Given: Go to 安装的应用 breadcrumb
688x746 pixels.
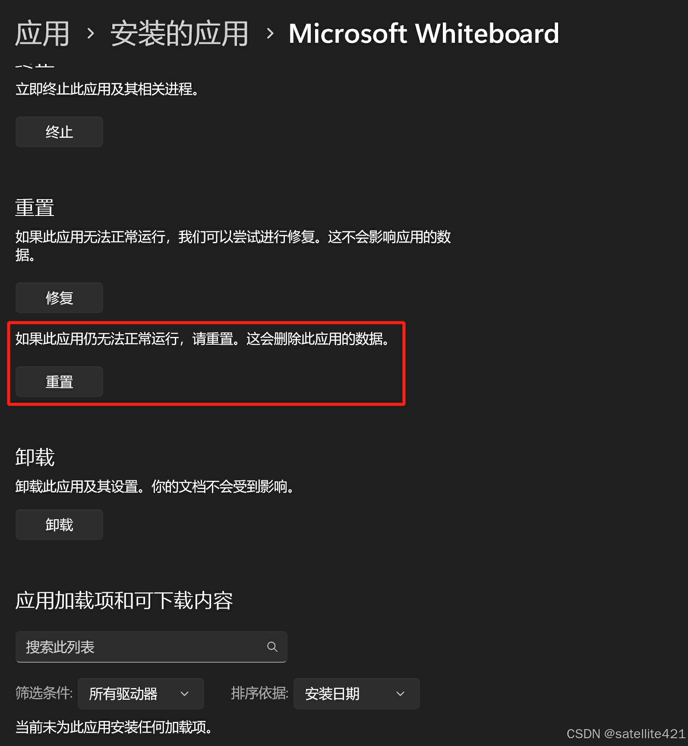Looking at the screenshot, I should pyautogui.click(x=179, y=34).
